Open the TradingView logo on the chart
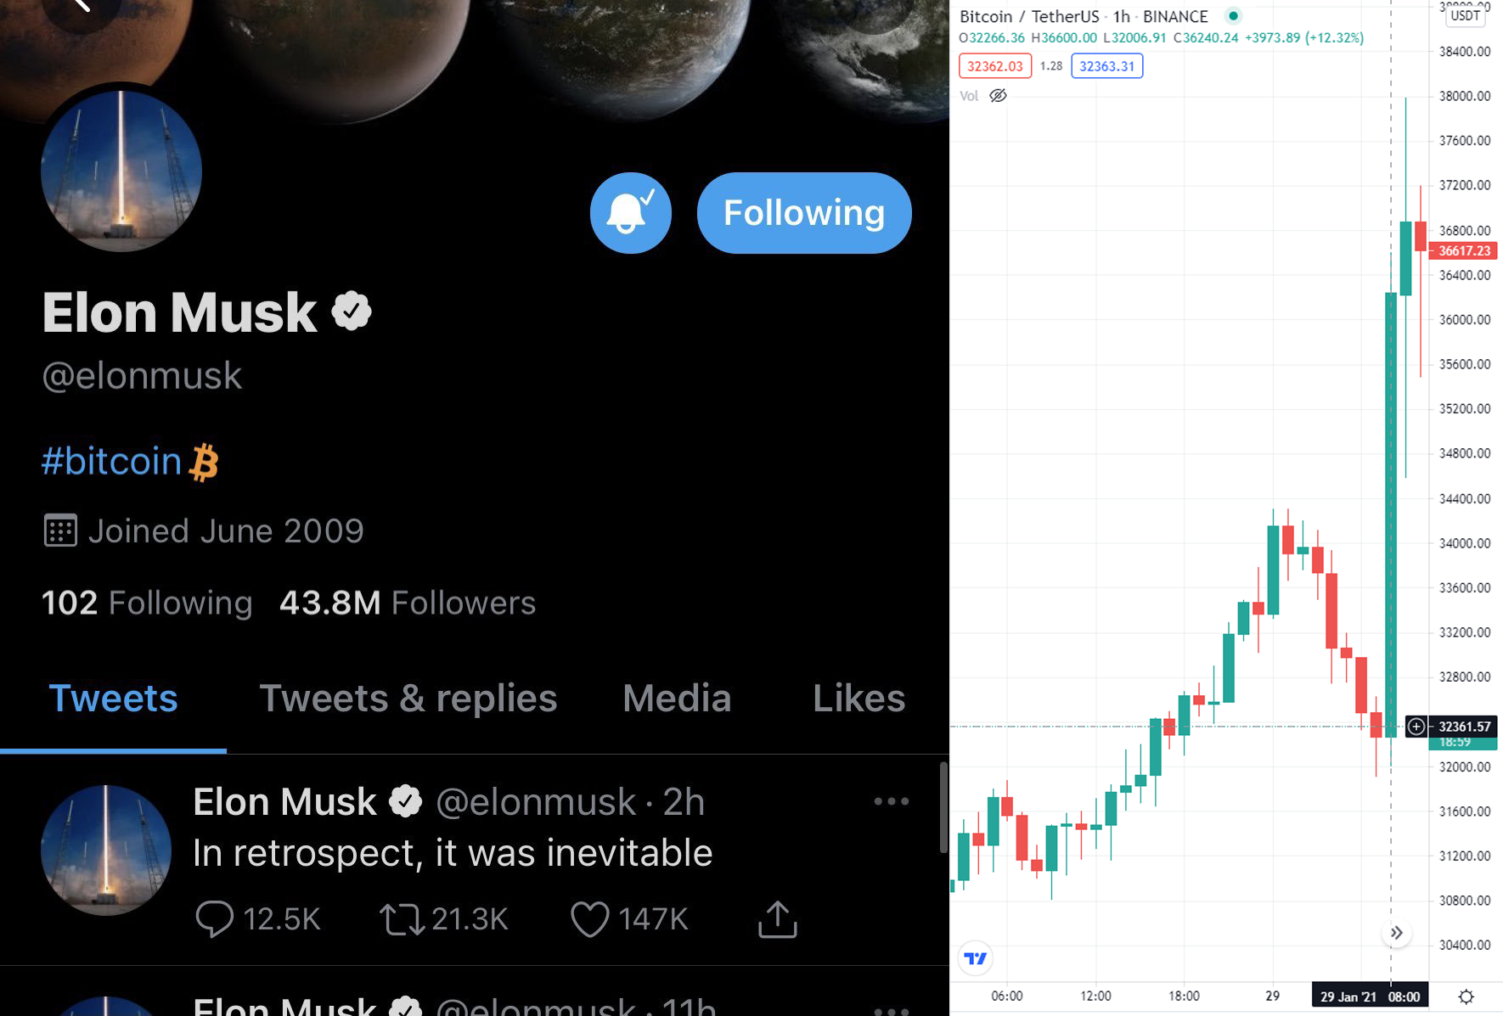The image size is (1503, 1016). coord(976,958)
